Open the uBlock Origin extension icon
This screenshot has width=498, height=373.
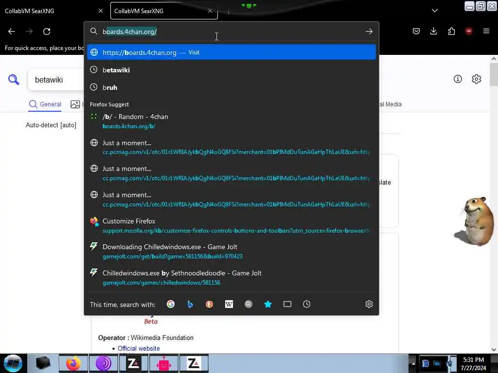(x=468, y=31)
